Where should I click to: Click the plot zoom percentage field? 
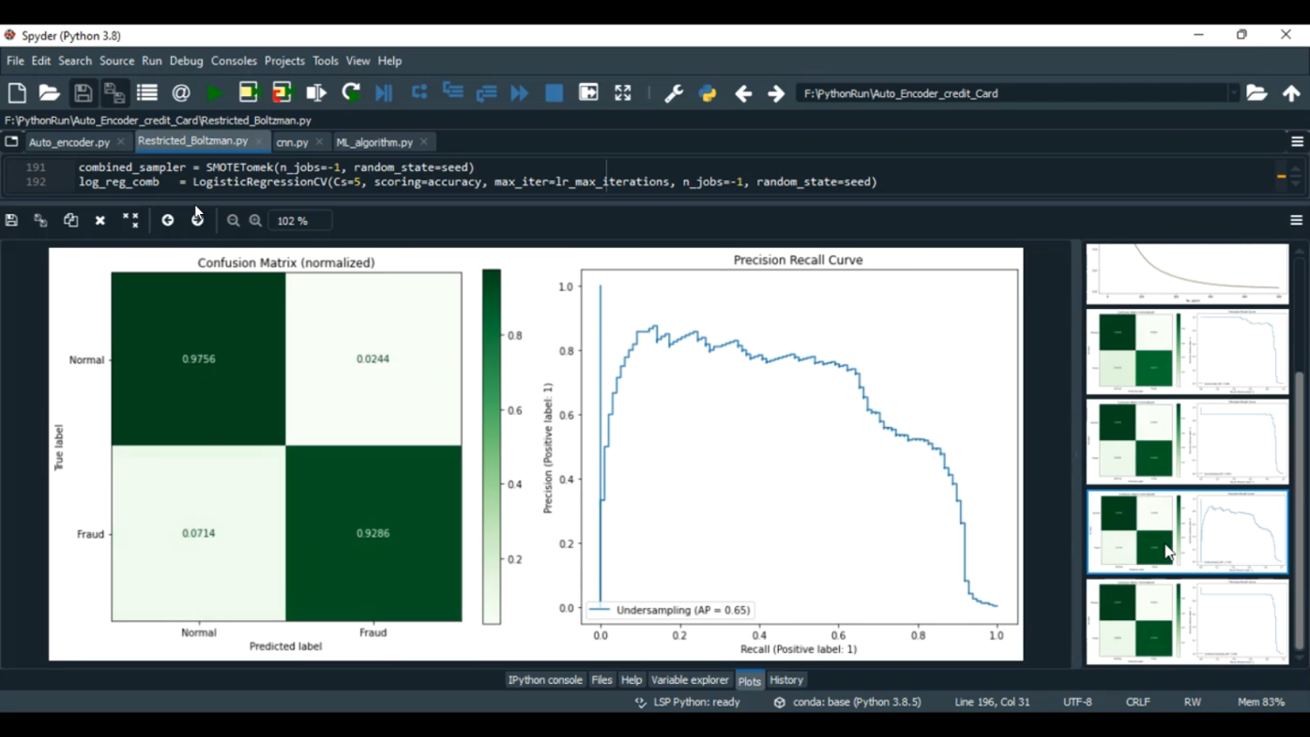coord(300,221)
